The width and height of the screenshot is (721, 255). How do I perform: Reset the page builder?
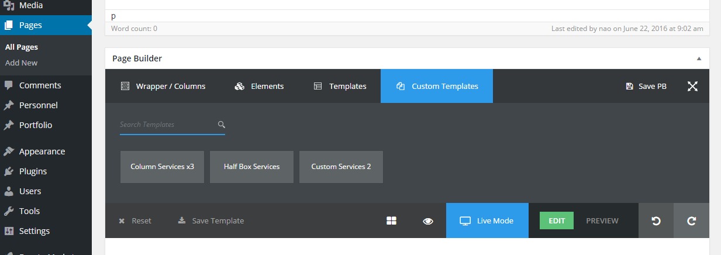pos(135,220)
